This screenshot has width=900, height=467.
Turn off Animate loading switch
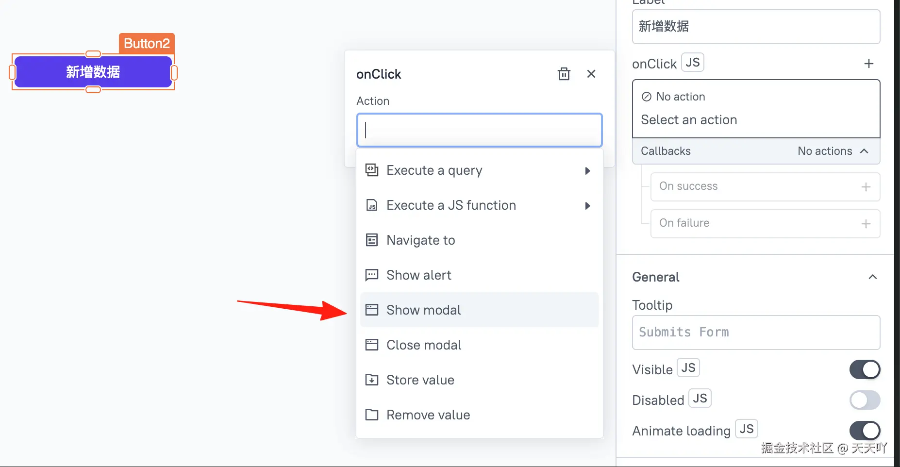click(864, 431)
